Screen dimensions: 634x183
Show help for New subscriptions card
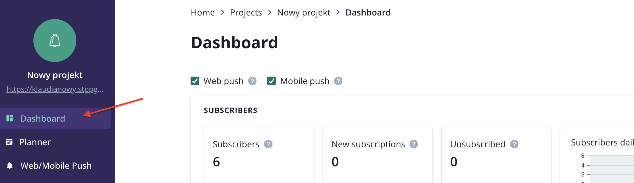click(414, 144)
